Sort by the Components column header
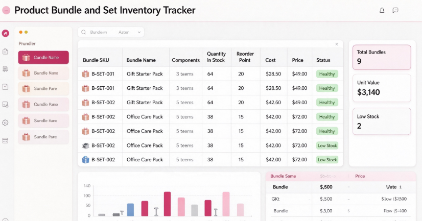The image size is (422, 221). (185, 60)
